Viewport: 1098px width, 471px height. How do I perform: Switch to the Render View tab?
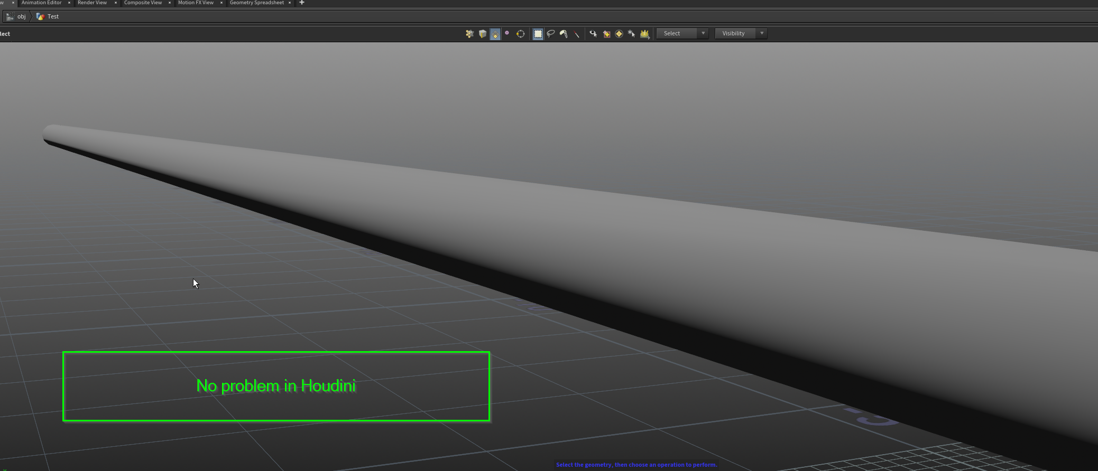pos(92,3)
